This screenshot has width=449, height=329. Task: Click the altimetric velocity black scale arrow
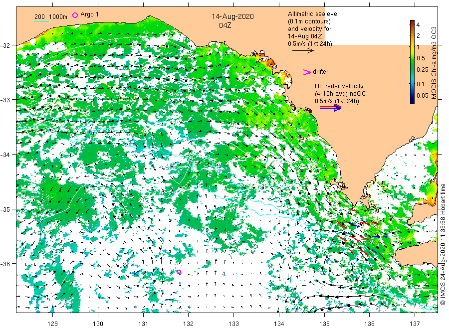coord(303,51)
